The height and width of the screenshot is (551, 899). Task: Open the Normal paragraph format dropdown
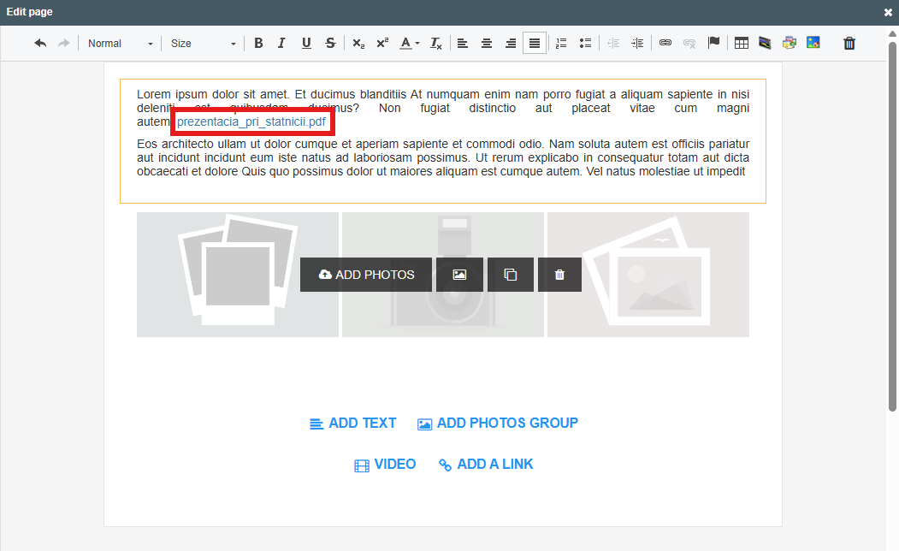tap(121, 44)
